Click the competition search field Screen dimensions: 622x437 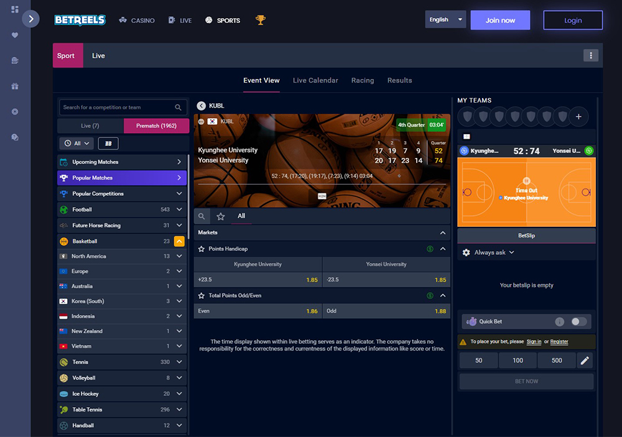pyautogui.click(x=123, y=108)
